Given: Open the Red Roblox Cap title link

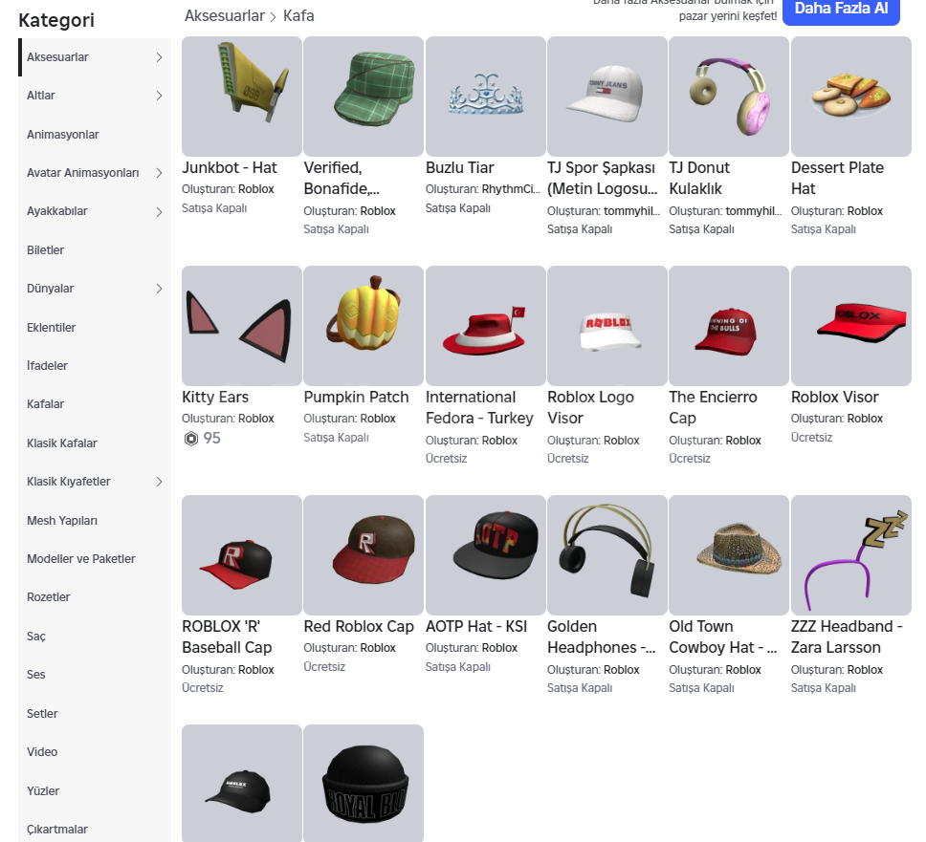Looking at the screenshot, I should [359, 627].
